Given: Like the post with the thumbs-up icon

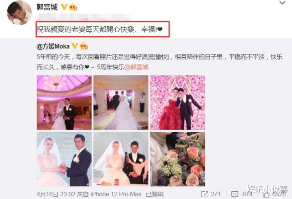Looking at the screenshot, I should (266, 194).
